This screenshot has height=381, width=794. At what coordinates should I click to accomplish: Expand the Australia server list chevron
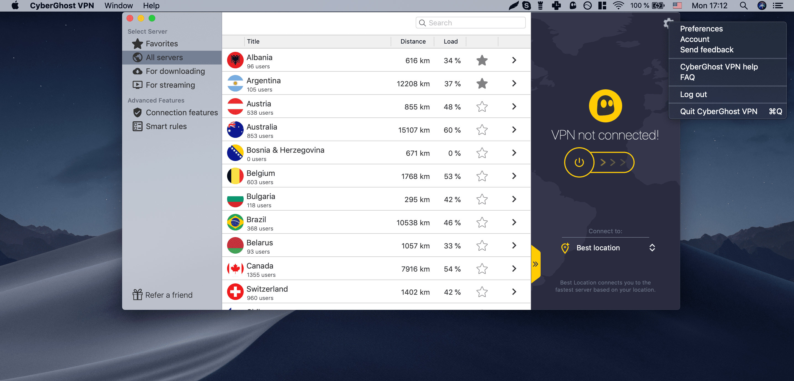[514, 130]
